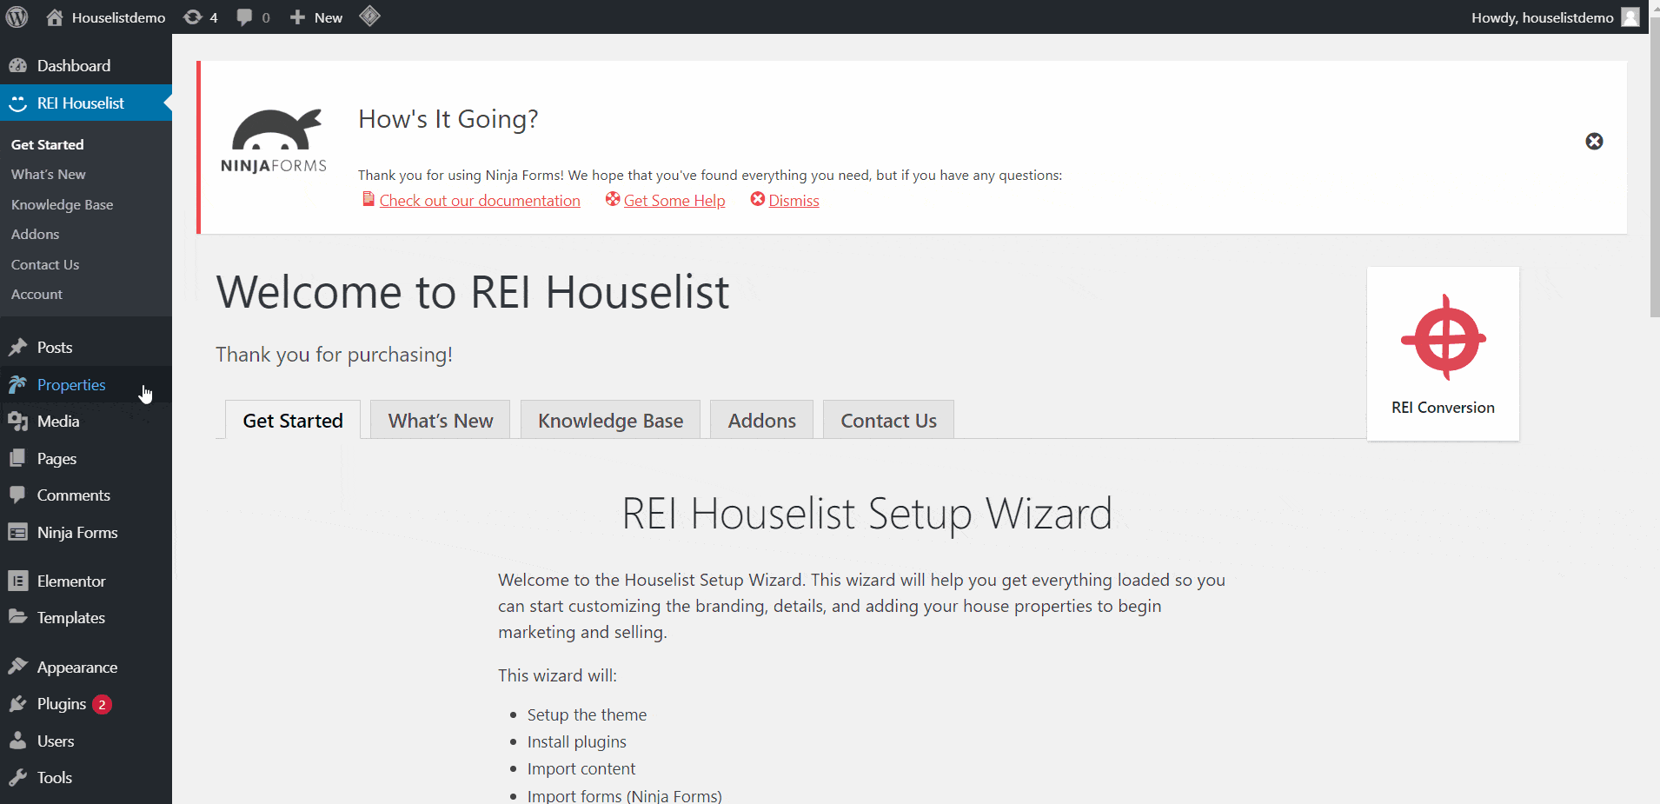Click the red REI Conversion target icon
Image resolution: width=1660 pixels, height=804 pixels.
click(x=1444, y=337)
